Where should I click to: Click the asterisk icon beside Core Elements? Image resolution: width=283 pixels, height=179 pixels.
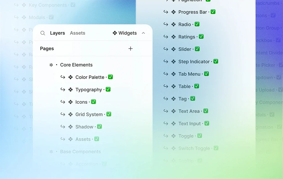click(x=51, y=65)
